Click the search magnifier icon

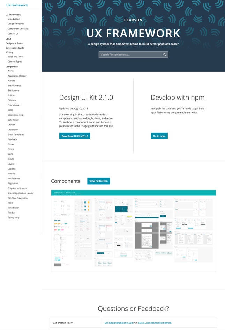click(x=165, y=55)
